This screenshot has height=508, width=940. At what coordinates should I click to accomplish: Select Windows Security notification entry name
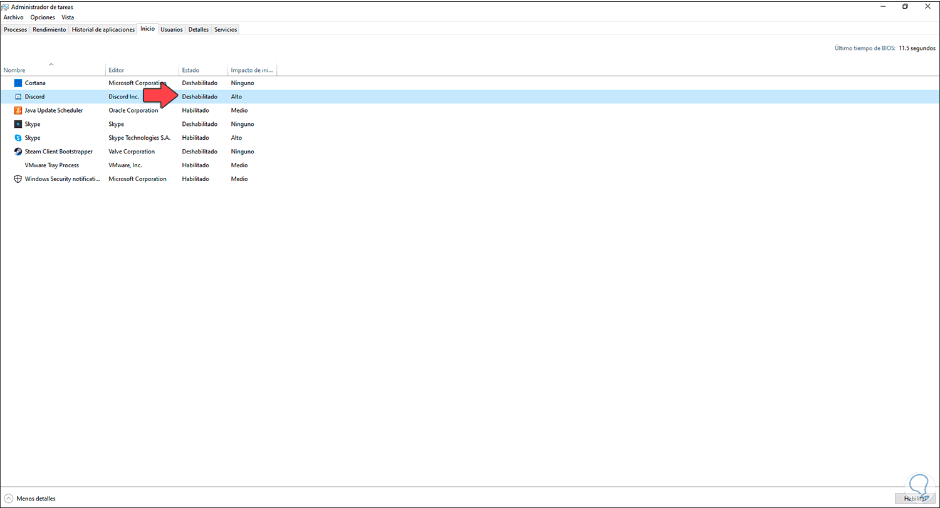click(63, 179)
